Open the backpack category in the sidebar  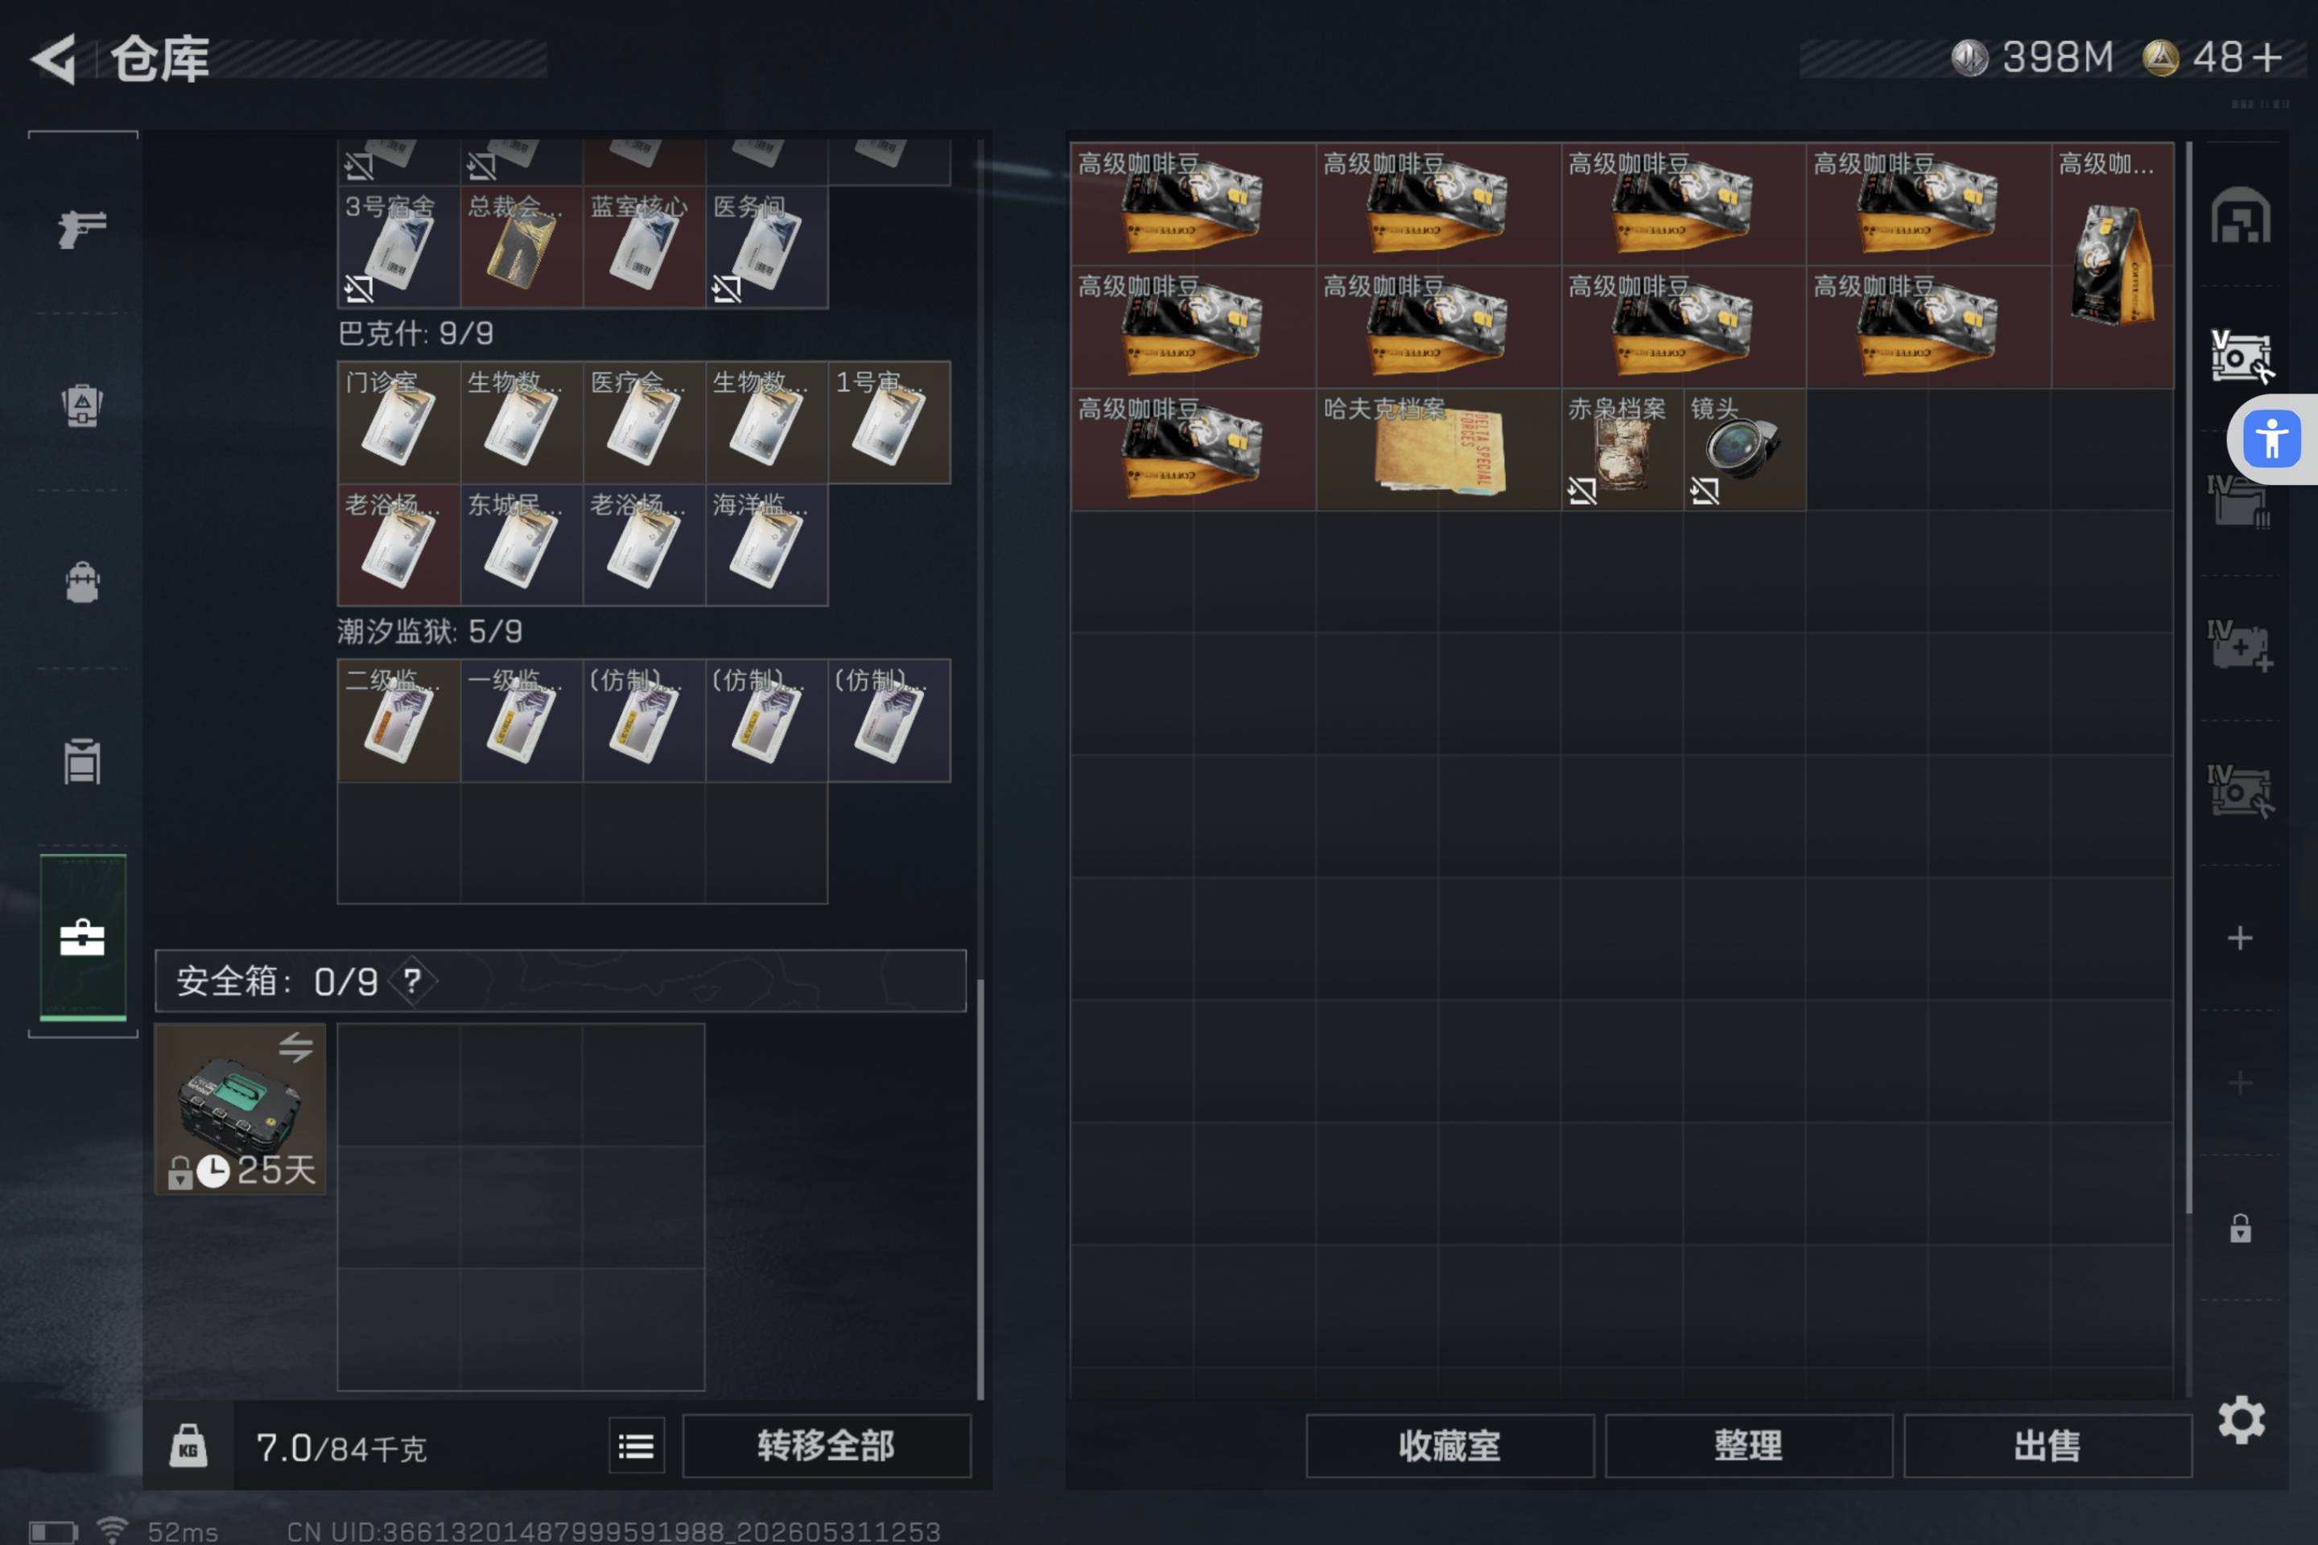82,581
